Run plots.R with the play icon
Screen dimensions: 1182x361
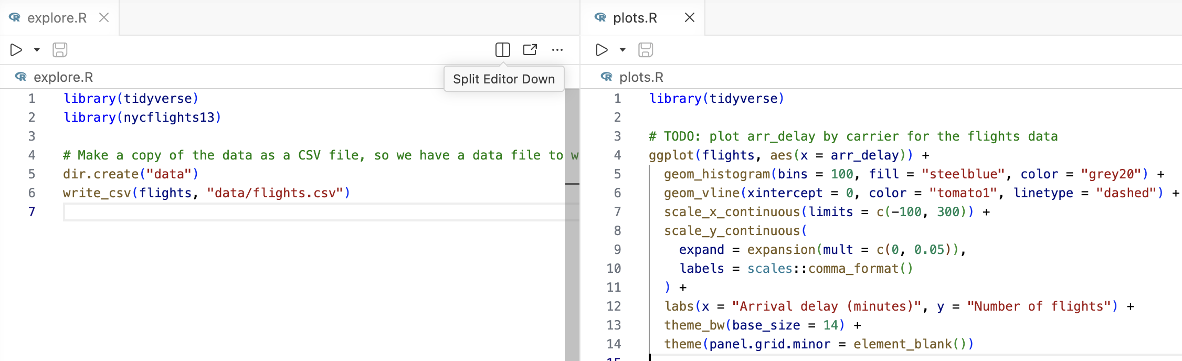tap(602, 50)
